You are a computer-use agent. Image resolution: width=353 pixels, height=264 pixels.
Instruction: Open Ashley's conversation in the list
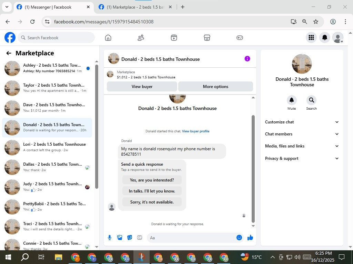click(x=47, y=68)
